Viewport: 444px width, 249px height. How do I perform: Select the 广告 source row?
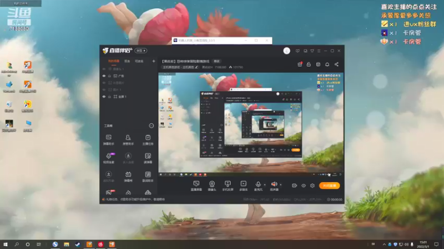coord(129,76)
